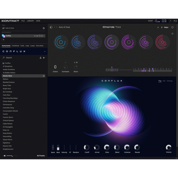Click the Strum knob
The image size is (178, 178).
coord(76,67)
